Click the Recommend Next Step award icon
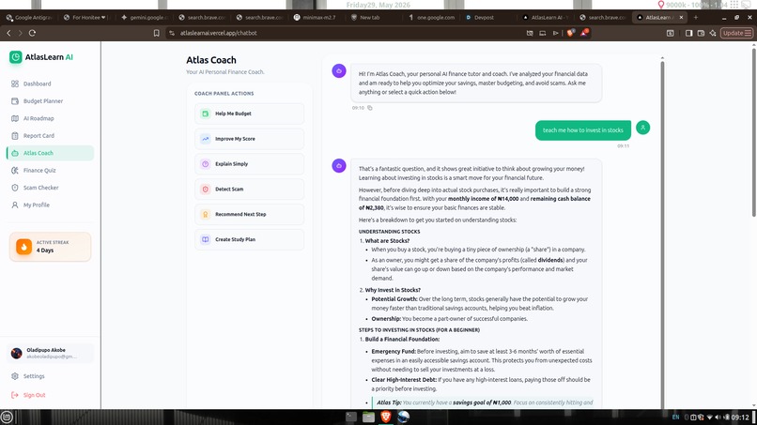757x425 pixels. tap(205, 214)
